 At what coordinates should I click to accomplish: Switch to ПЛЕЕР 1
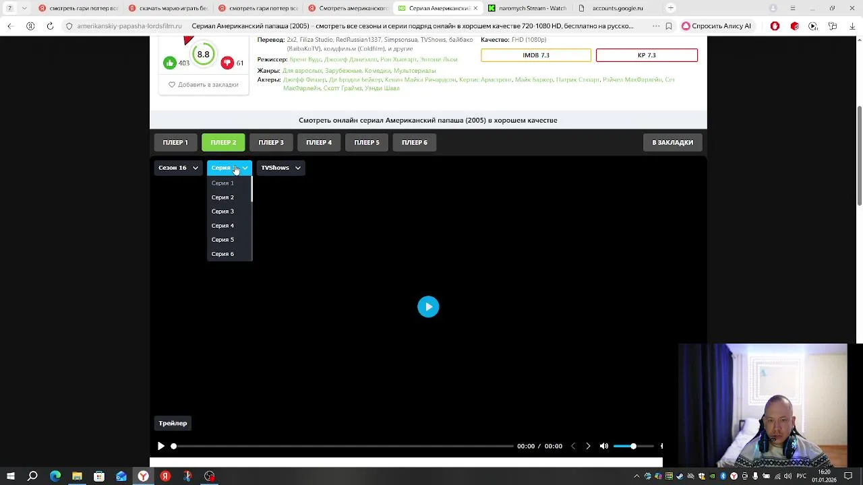pos(175,142)
